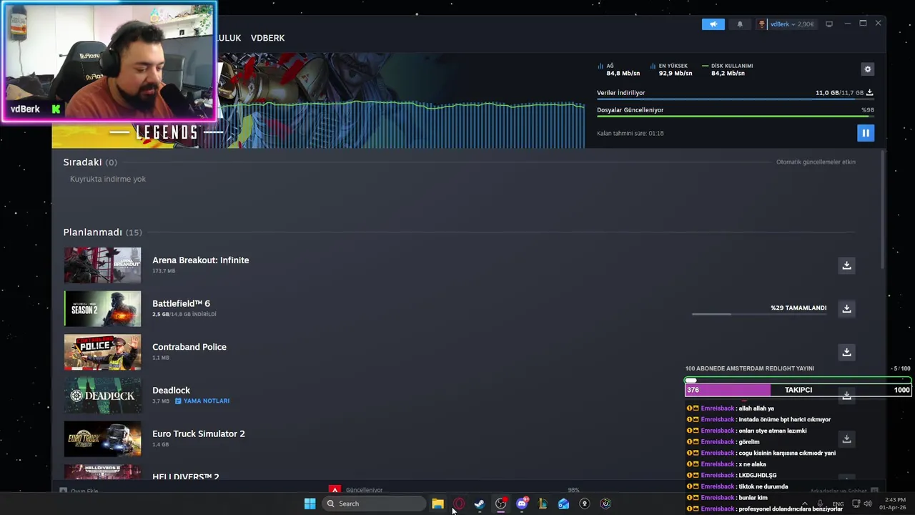
Task: Download Euro Truck Simulator 2 update
Action: tap(846, 438)
